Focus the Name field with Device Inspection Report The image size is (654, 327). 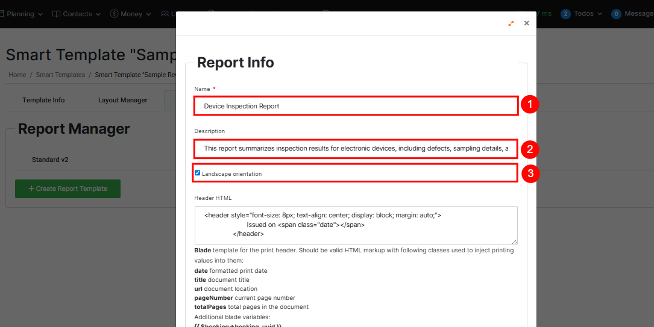click(x=356, y=106)
